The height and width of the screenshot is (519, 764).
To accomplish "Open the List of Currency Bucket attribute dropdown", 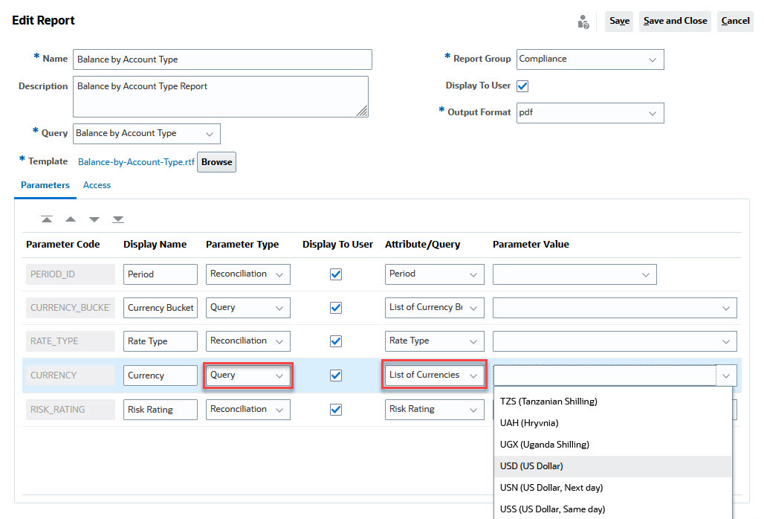I will pyautogui.click(x=435, y=308).
